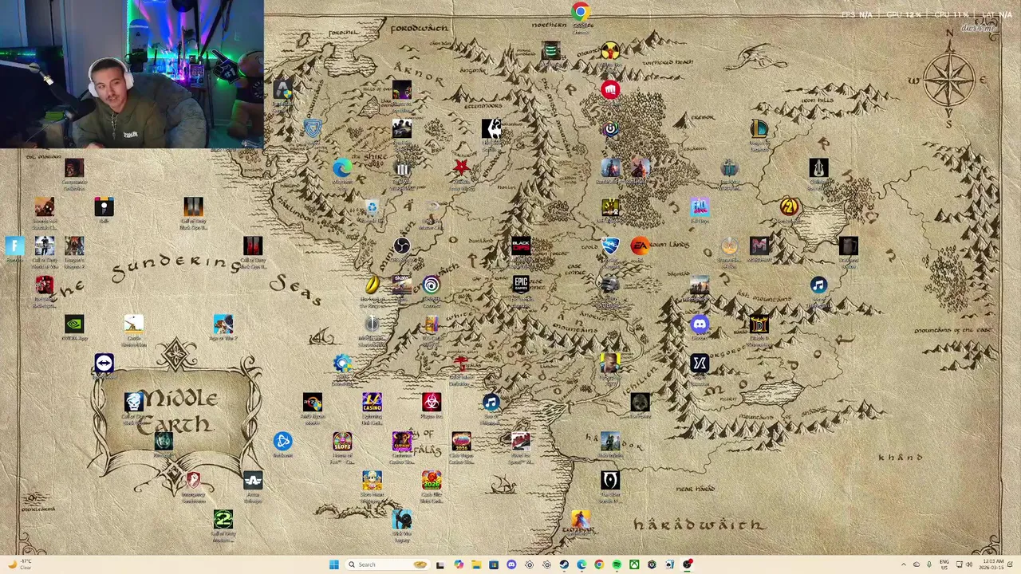Open the Recycle Bin on desktop
The image size is (1021, 574).
(x=373, y=208)
